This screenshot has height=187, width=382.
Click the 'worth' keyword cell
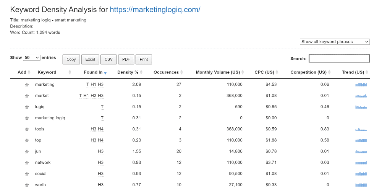click(40, 185)
